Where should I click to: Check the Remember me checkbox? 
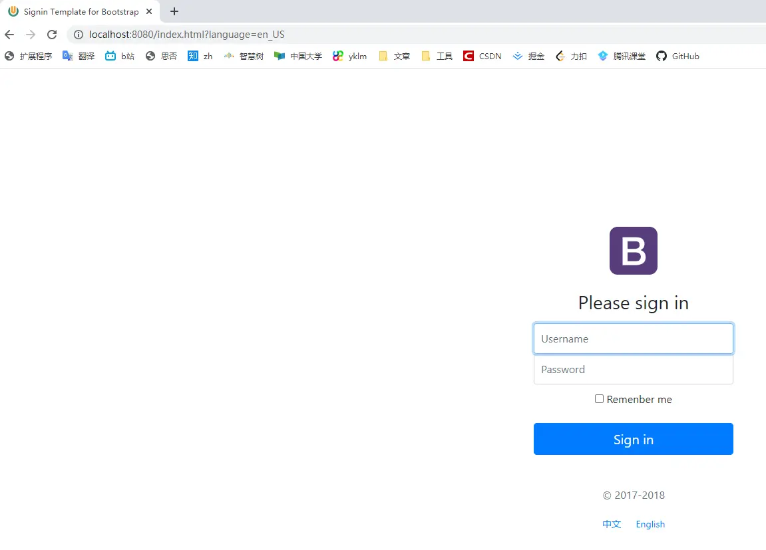pyautogui.click(x=599, y=399)
